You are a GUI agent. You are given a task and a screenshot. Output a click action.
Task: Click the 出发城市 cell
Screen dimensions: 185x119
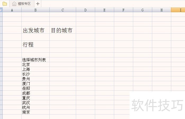pos(34,30)
